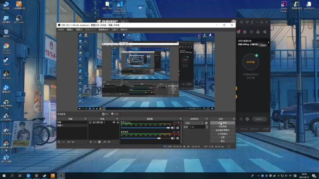Open the File menu in OBS

pyautogui.click(x=61, y=29)
